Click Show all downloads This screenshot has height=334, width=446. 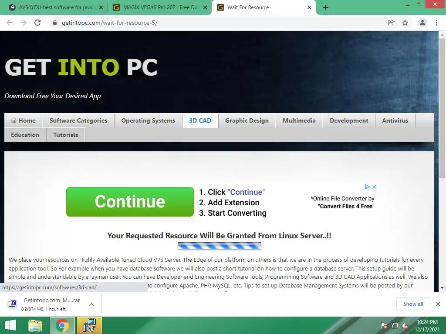point(413,304)
